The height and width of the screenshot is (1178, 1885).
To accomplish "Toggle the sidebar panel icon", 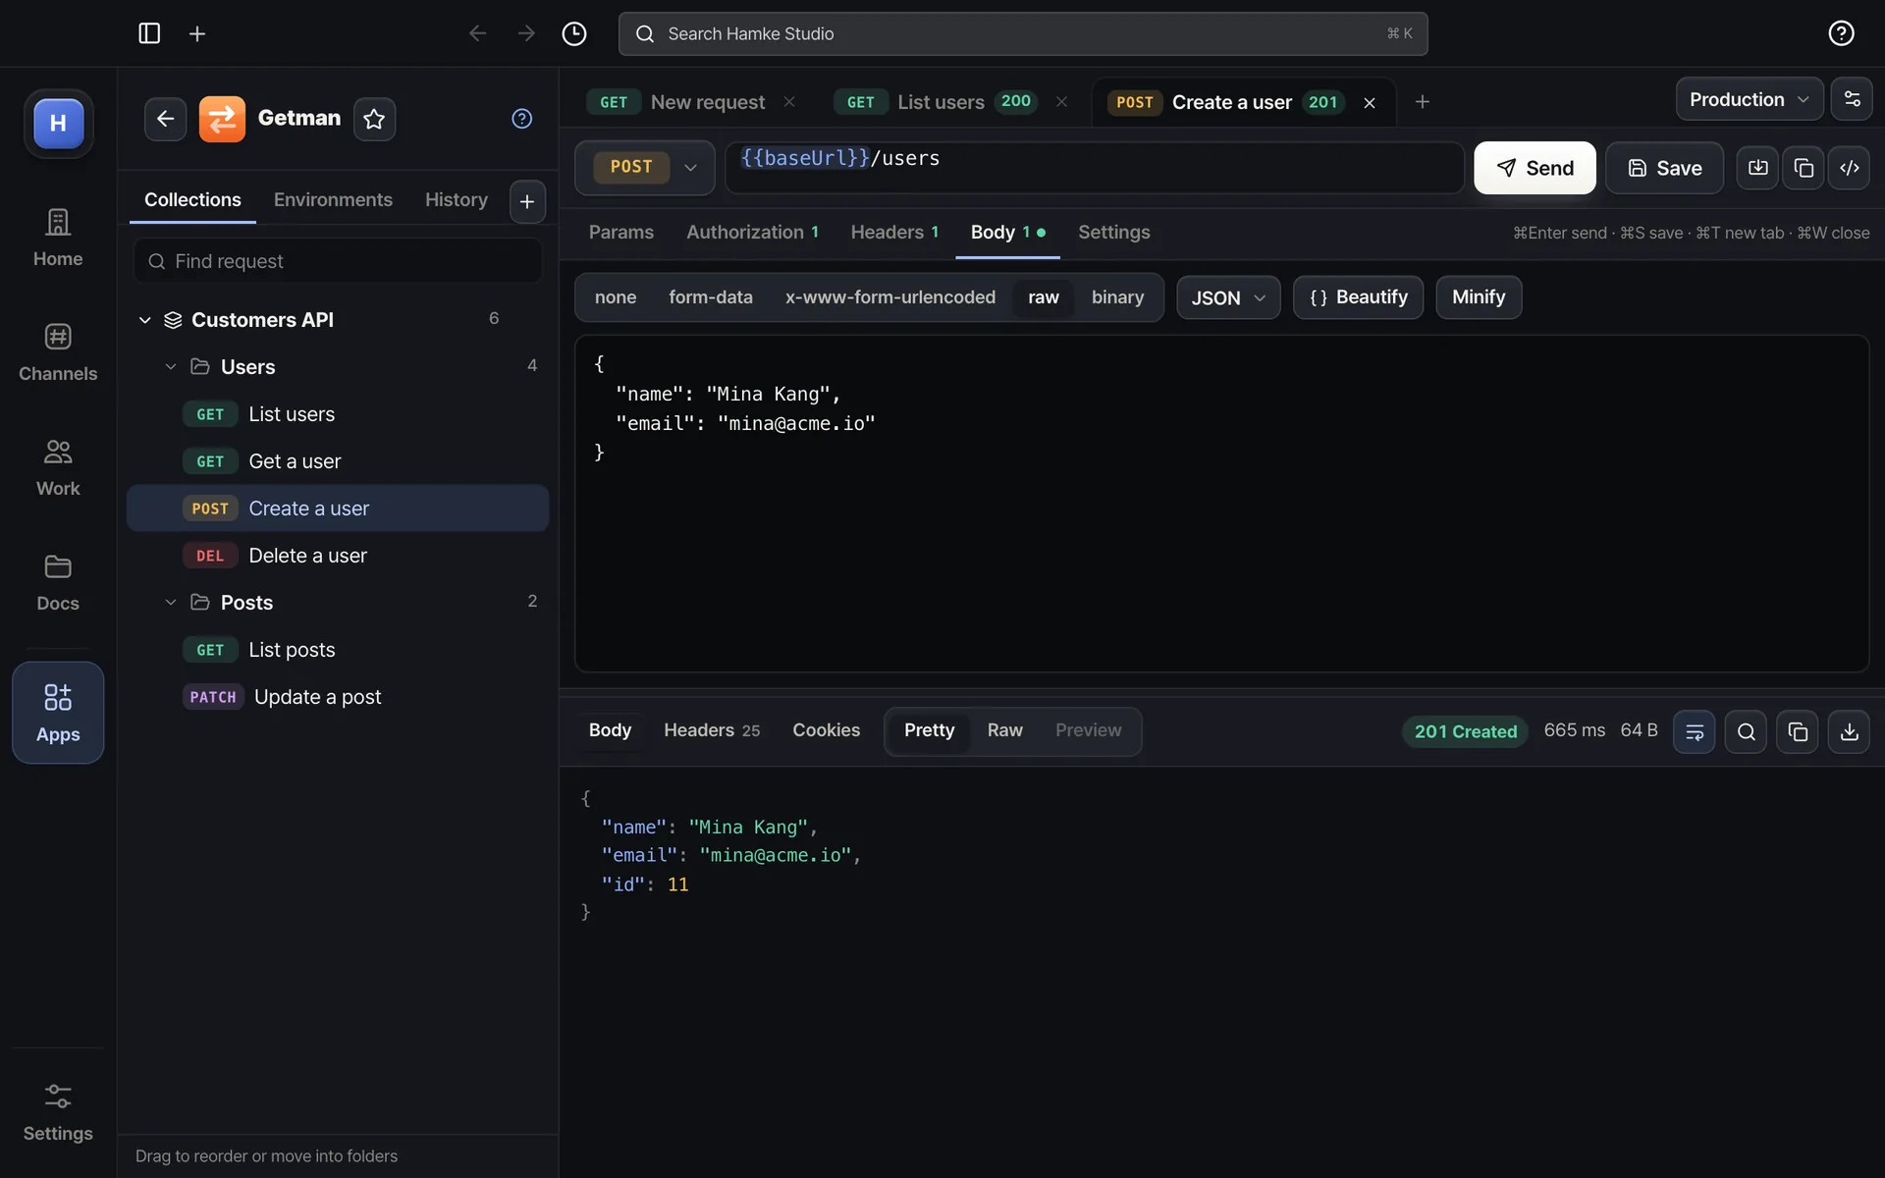I will click(x=149, y=33).
